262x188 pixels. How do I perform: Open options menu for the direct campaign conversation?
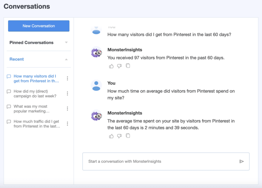67,93
